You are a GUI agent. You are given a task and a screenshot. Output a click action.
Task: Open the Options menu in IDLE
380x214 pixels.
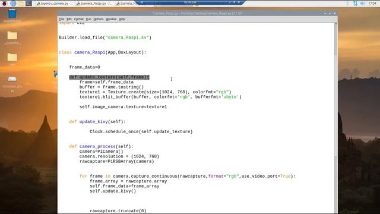[x=99, y=19]
